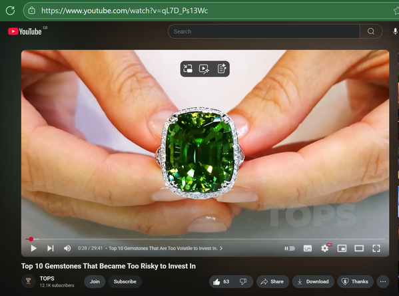Start voice search with microphone icon
The image size is (399, 296).
(395, 31)
